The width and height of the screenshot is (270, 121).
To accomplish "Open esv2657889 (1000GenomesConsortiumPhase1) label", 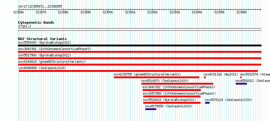I will pos(179,93).
